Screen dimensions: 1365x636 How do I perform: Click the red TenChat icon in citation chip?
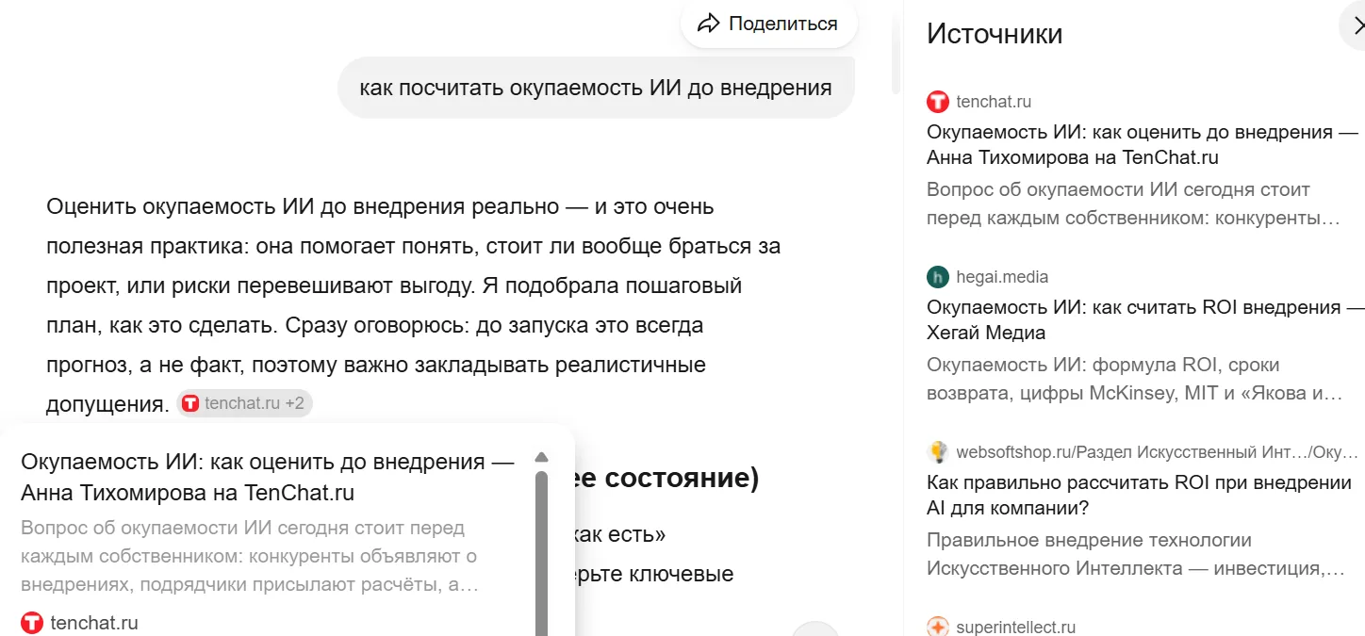click(x=191, y=403)
